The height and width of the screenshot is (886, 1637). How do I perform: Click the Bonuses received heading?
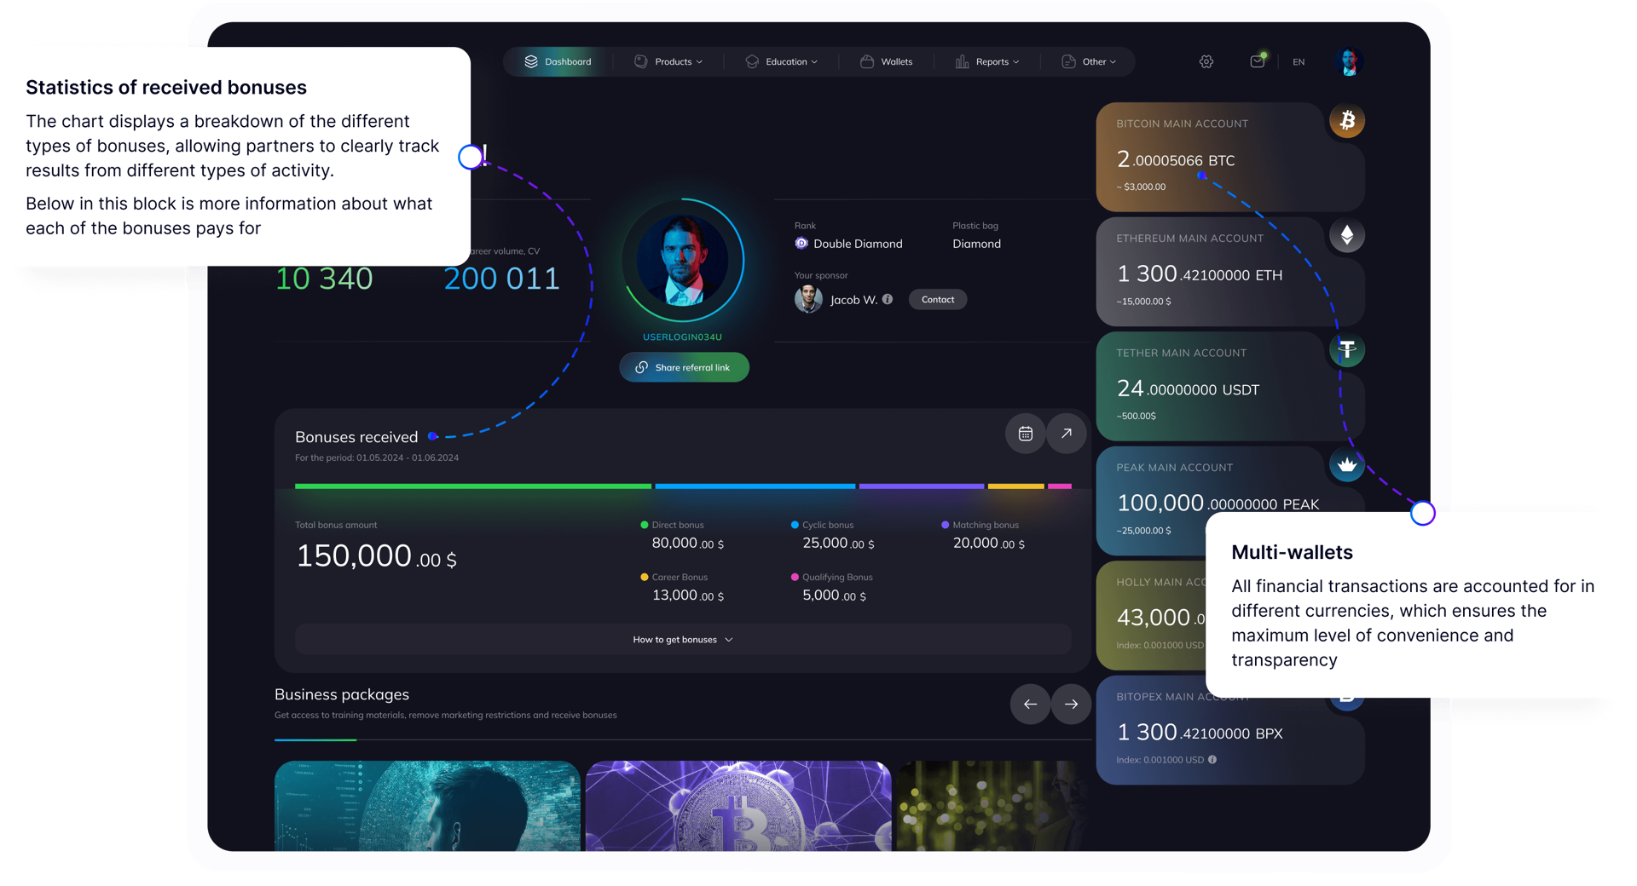[x=356, y=437]
